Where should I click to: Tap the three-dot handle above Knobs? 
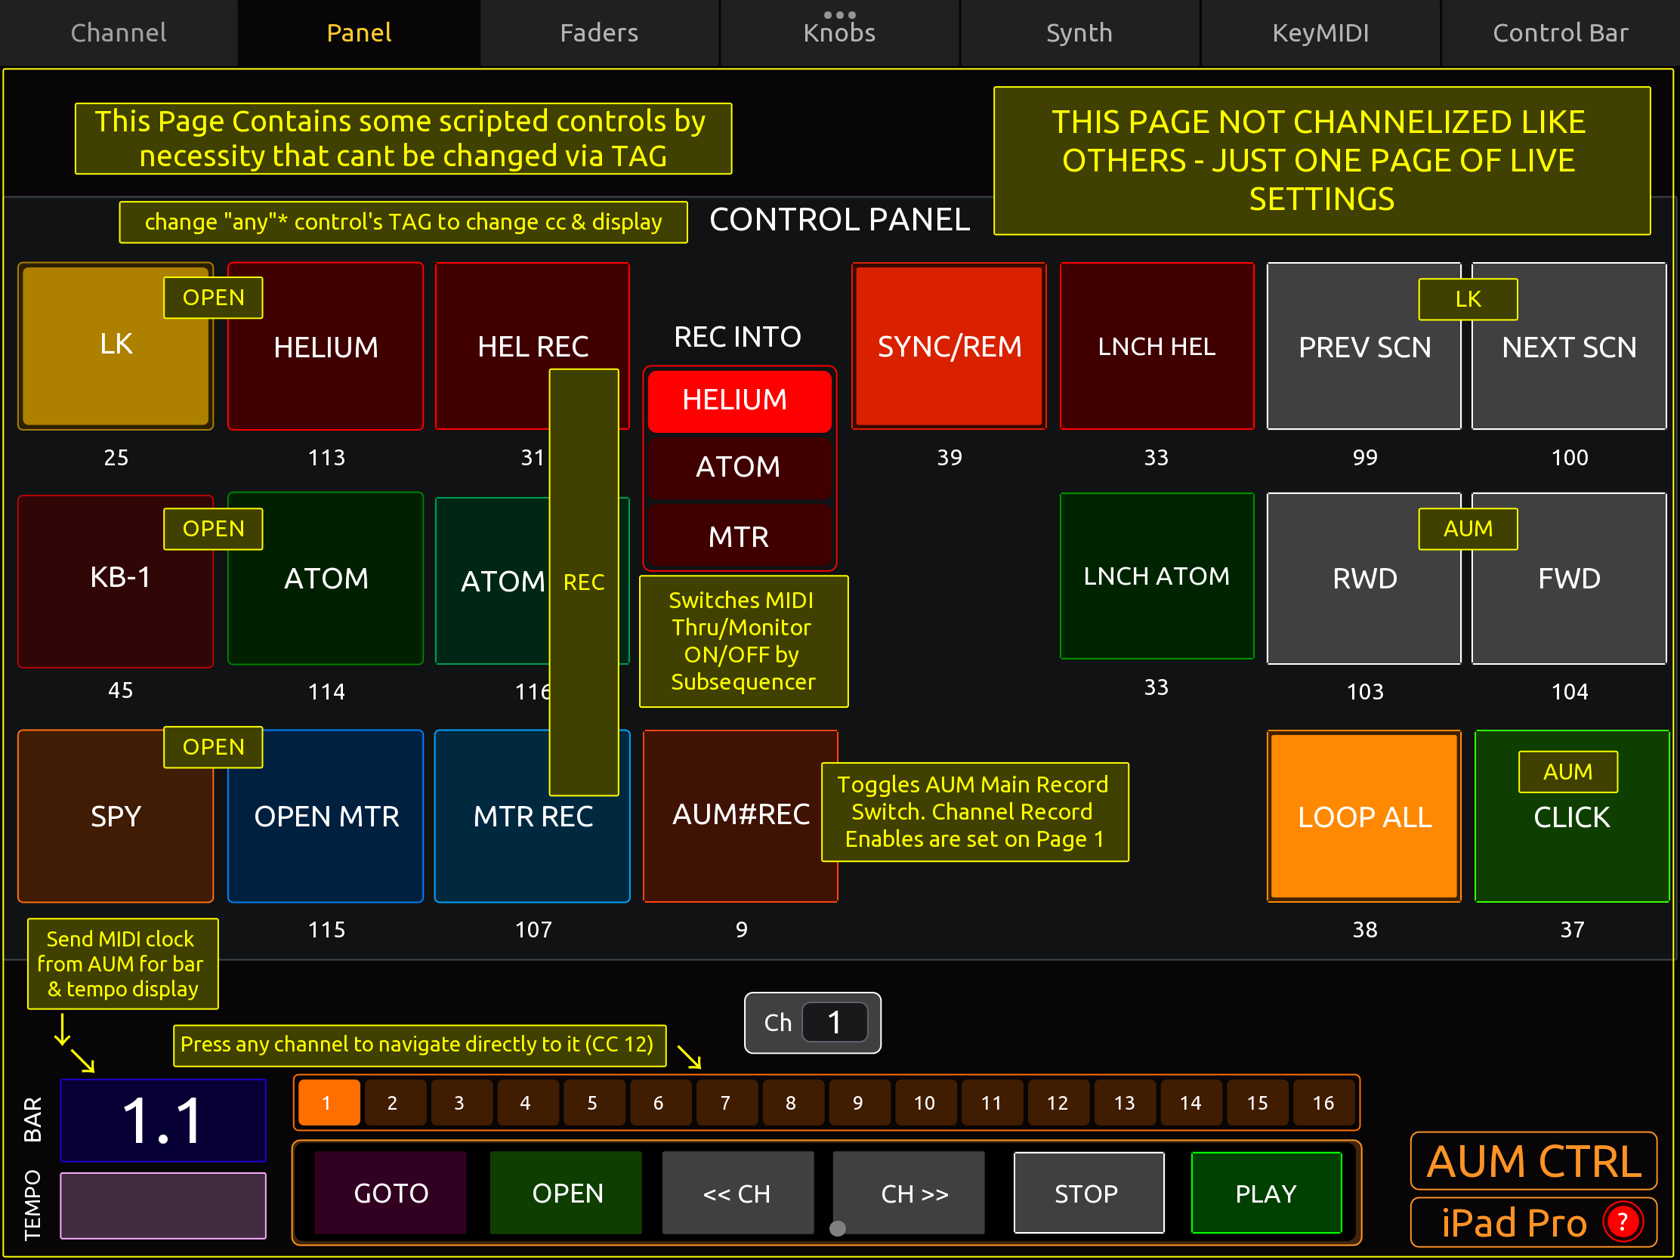point(839,14)
